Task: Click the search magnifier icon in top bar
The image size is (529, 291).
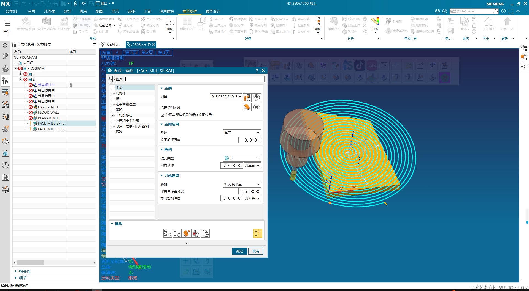Action: (x=496, y=11)
